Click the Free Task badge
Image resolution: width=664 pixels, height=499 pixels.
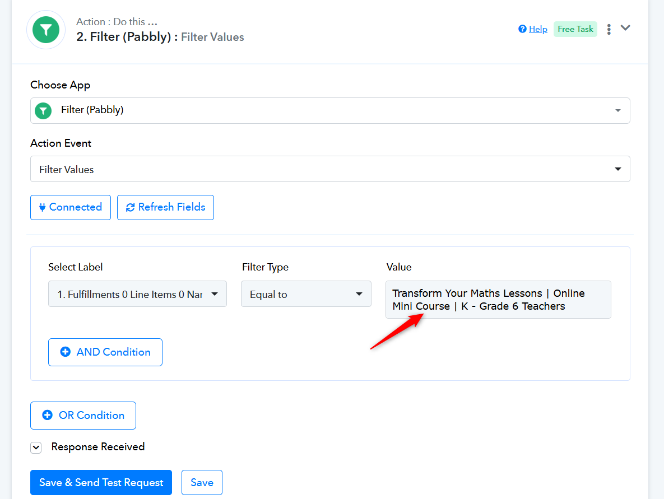pyautogui.click(x=575, y=29)
